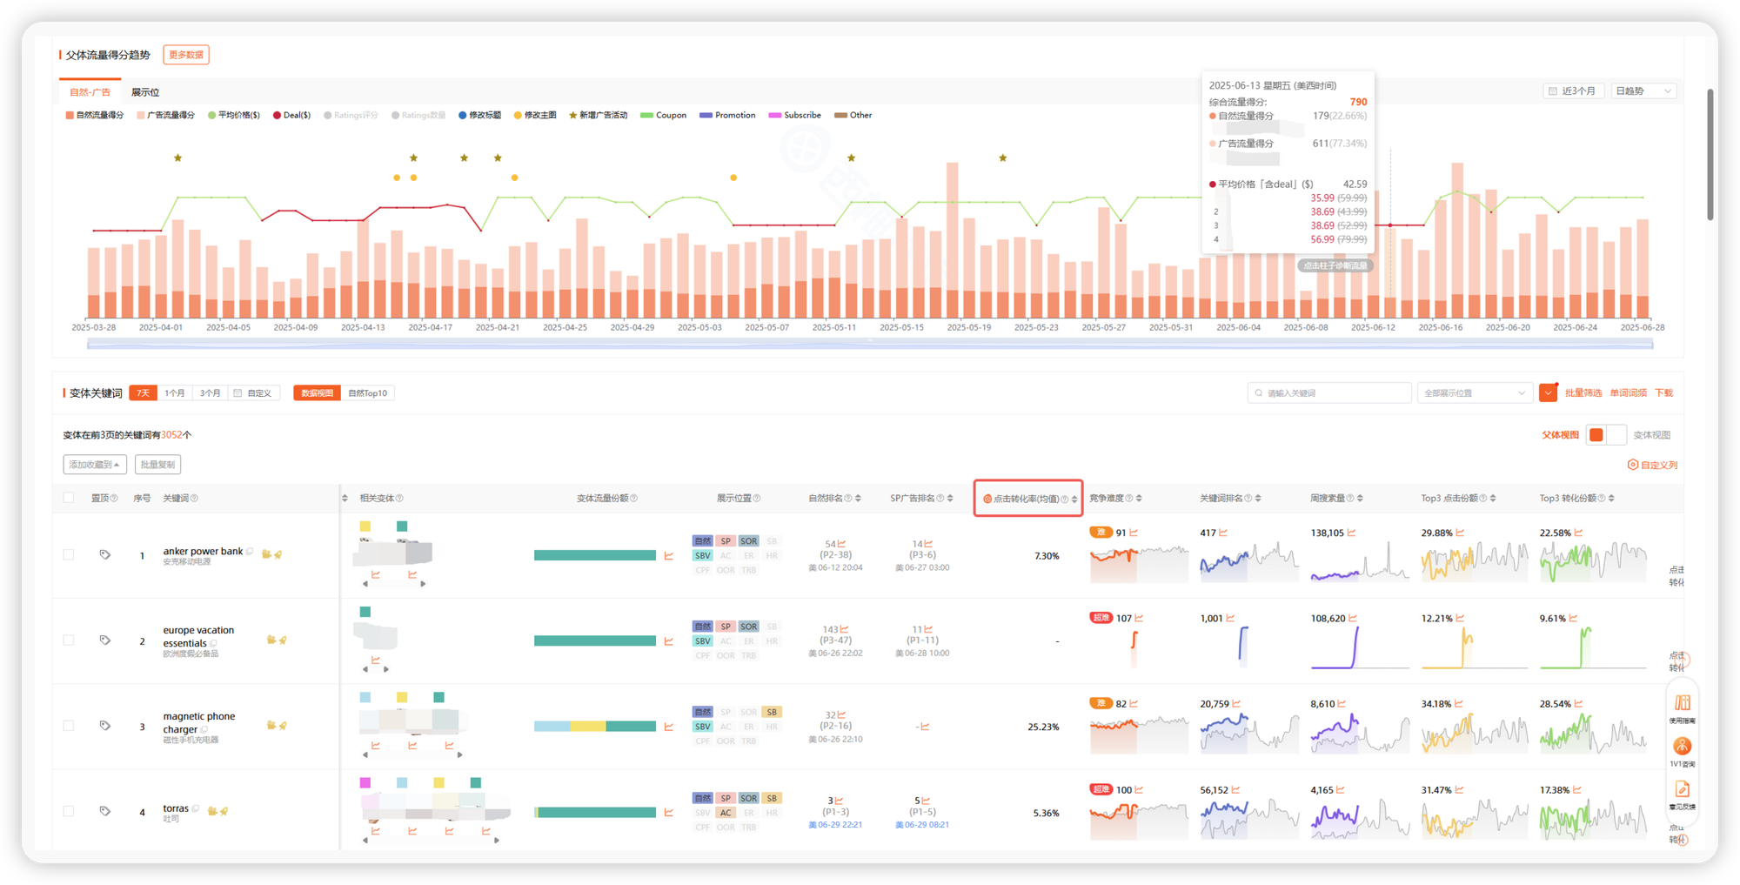
Task: Sort by SP广告排名 column
Action: [x=950, y=499]
